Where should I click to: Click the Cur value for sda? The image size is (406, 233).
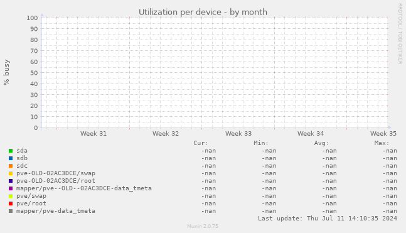[208, 151]
